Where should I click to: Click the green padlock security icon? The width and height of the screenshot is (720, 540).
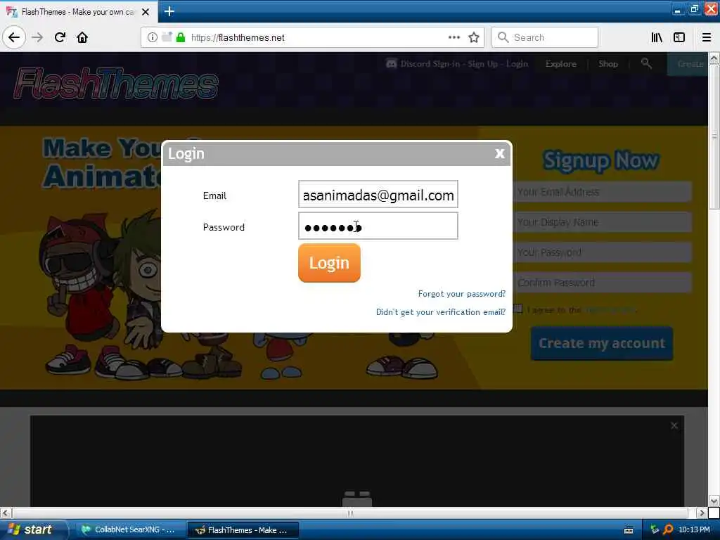pos(181,38)
